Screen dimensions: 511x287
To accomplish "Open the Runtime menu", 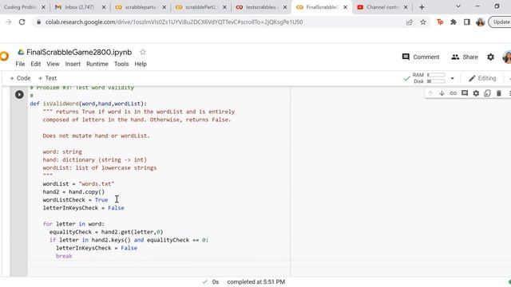I will 97,64.
